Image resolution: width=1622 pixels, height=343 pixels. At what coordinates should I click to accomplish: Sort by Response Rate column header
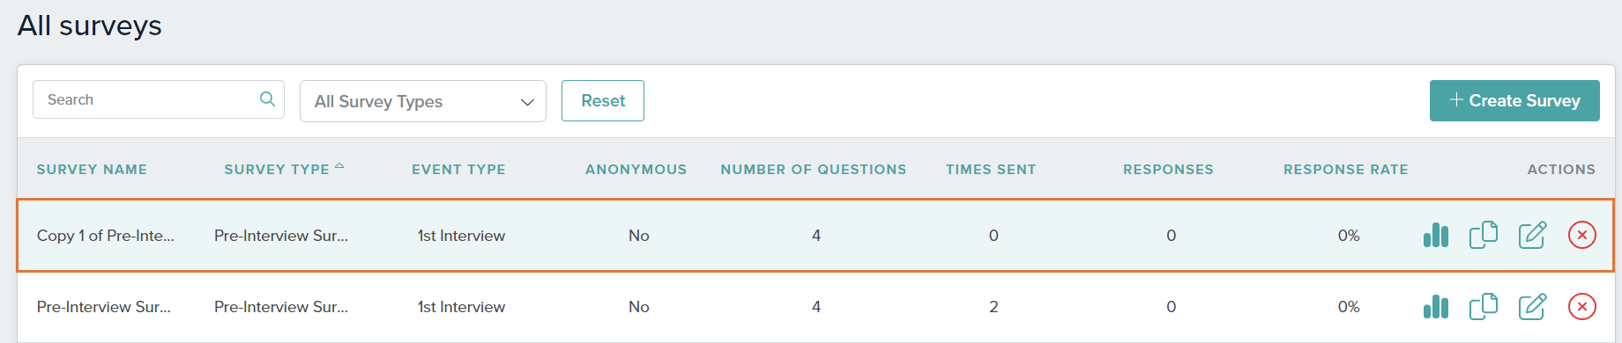1345,169
